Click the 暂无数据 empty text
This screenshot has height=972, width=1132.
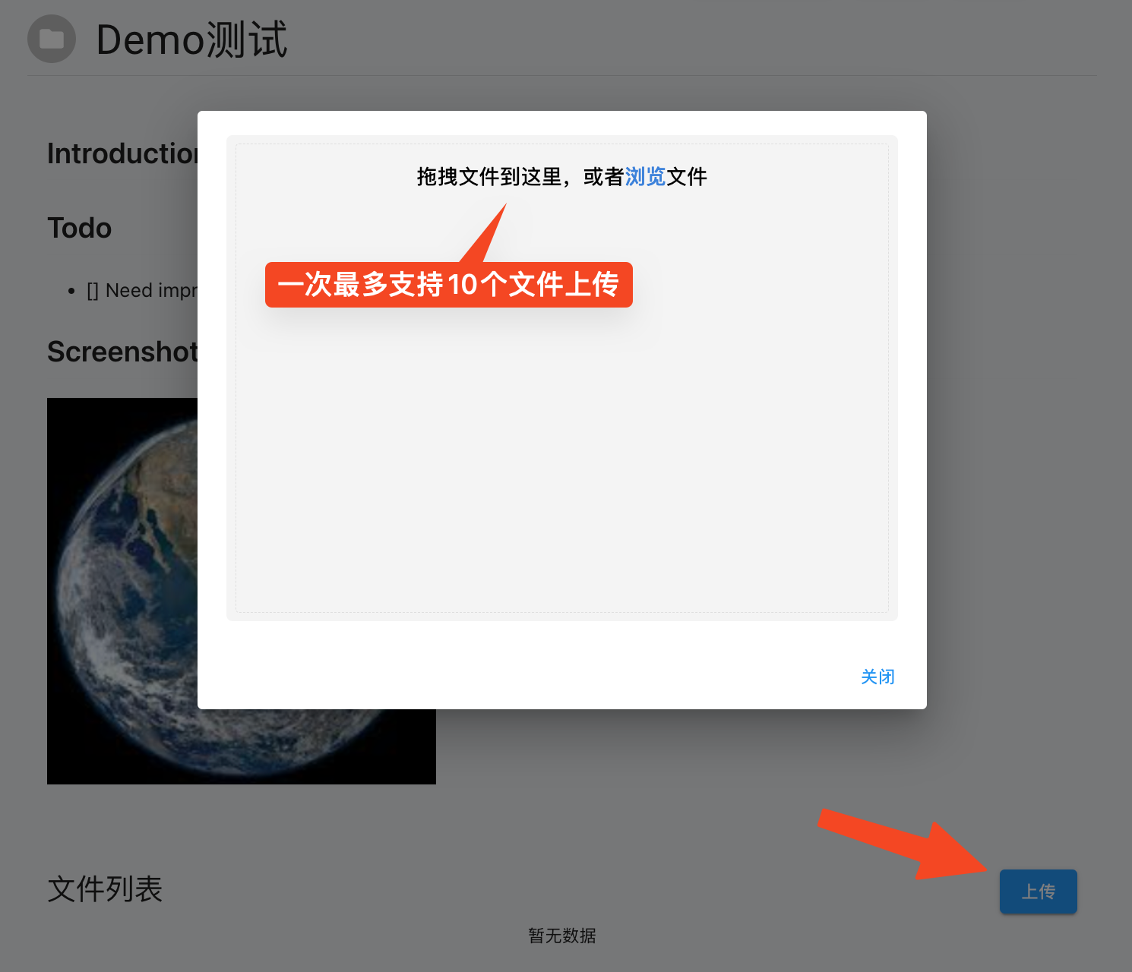(x=562, y=936)
